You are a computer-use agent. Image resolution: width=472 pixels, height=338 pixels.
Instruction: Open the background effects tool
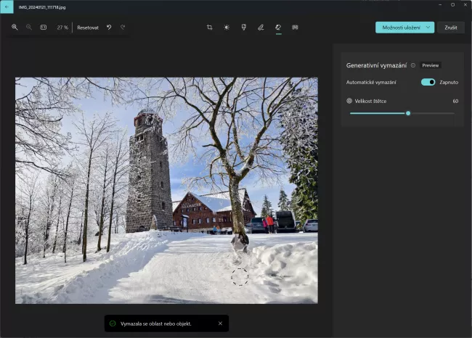(x=295, y=28)
